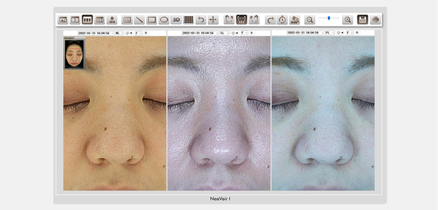Image resolution: width=438 pixels, height=210 pixels.
Task: Click the save floppy disk icon
Action: click(362, 20)
